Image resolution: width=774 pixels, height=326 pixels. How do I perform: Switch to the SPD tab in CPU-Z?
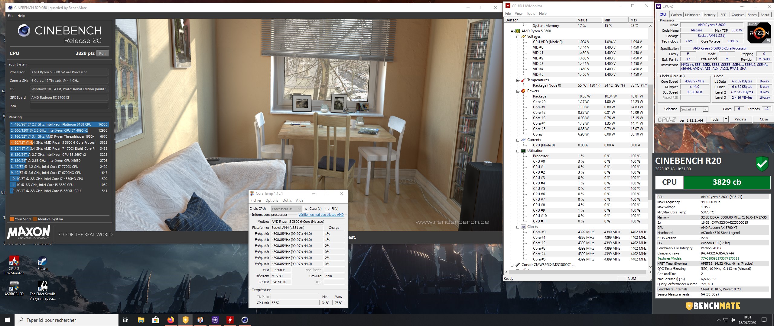[x=723, y=15]
